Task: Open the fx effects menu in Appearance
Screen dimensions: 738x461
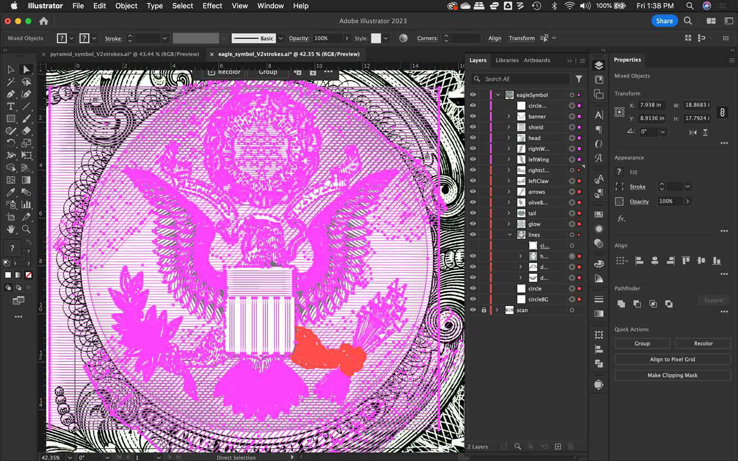Action: pos(622,219)
